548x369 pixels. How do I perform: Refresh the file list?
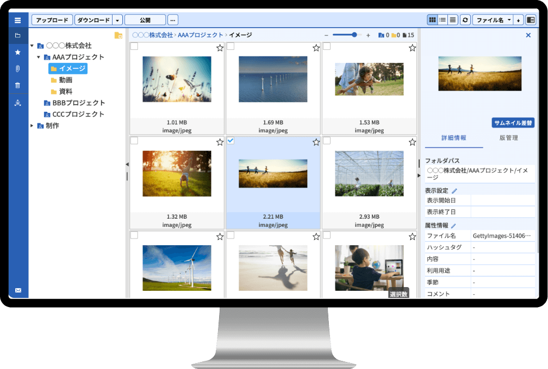[x=465, y=20]
